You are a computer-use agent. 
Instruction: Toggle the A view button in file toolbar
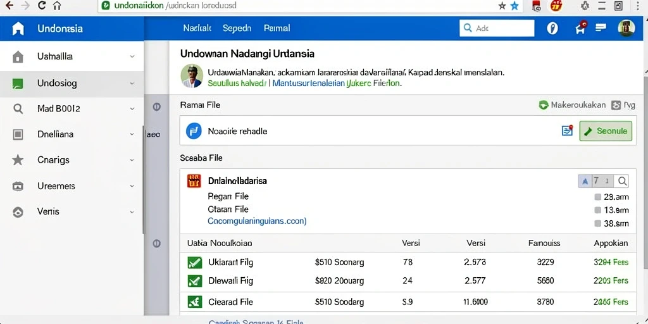tap(585, 180)
